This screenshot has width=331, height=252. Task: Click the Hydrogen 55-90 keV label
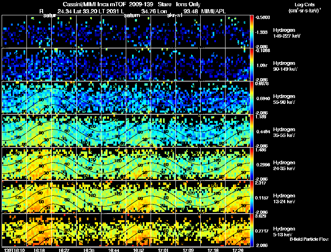click(x=285, y=99)
